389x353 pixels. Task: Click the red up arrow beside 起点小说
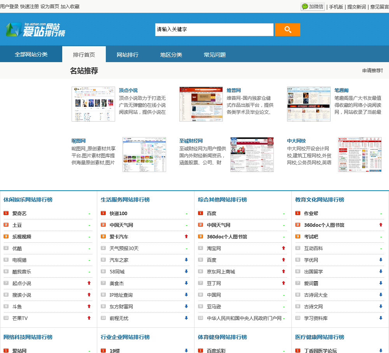pos(89,283)
